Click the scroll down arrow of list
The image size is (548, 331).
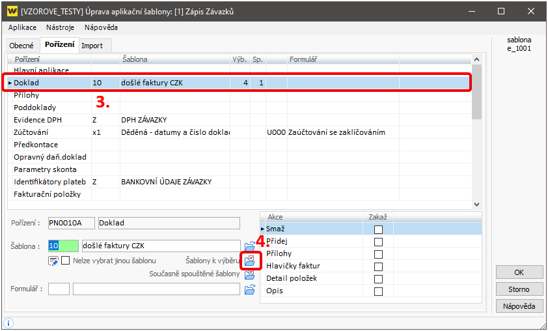pyautogui.click(x=476, y=205)
